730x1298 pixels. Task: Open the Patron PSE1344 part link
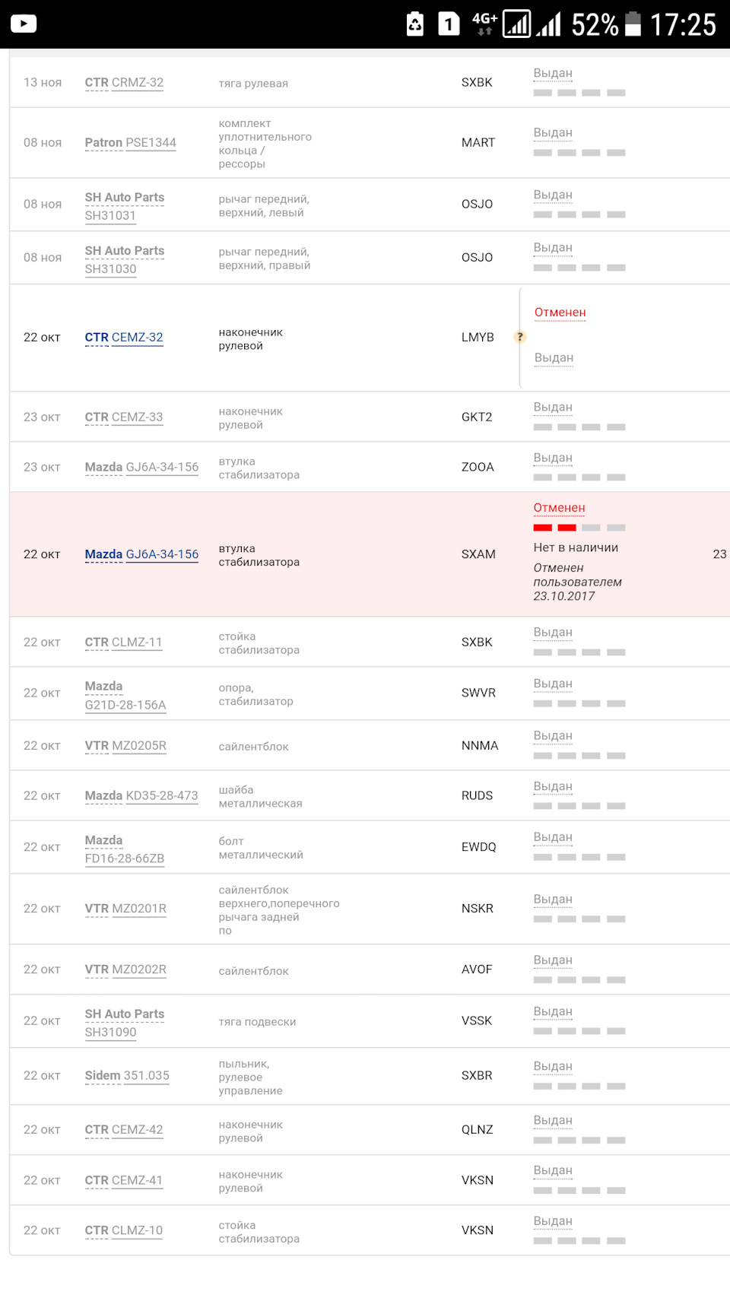pyautogui.click(x=130, y=143)
